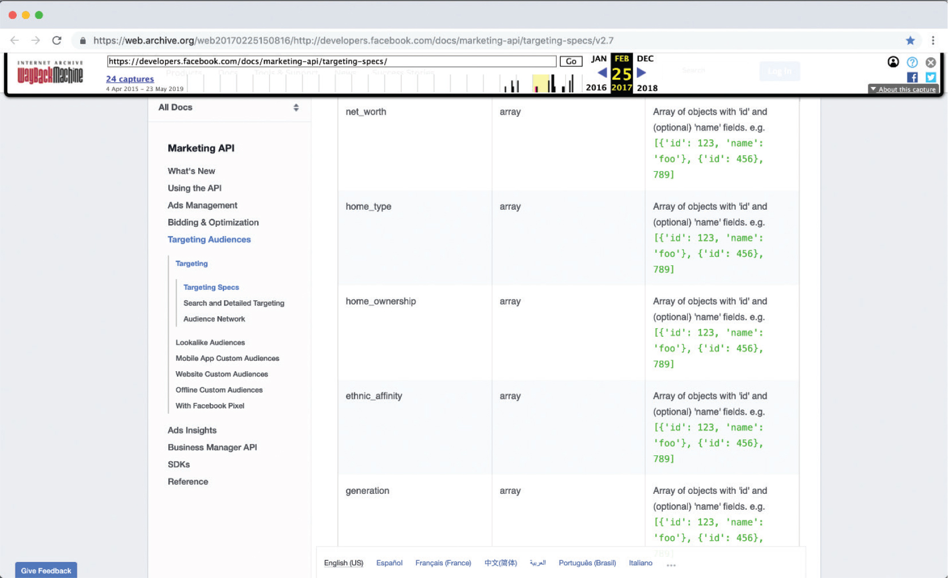Switch language to Italiano
This screenshot has width=948, height=578.
[640, 563]
